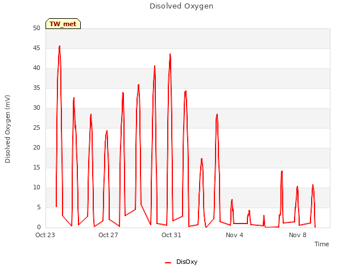Screen dimensions: 364x273
Task: Click the 30 y-axis tick label
Action: pos(36,107)
